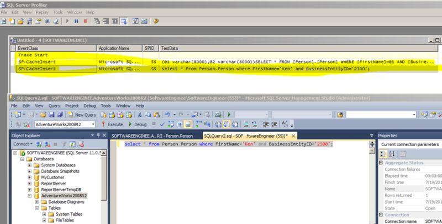The image size is (442, 224).
Task: Click the Paste clipboard icon
Action: pyautogui.click(x=157, y=115)
